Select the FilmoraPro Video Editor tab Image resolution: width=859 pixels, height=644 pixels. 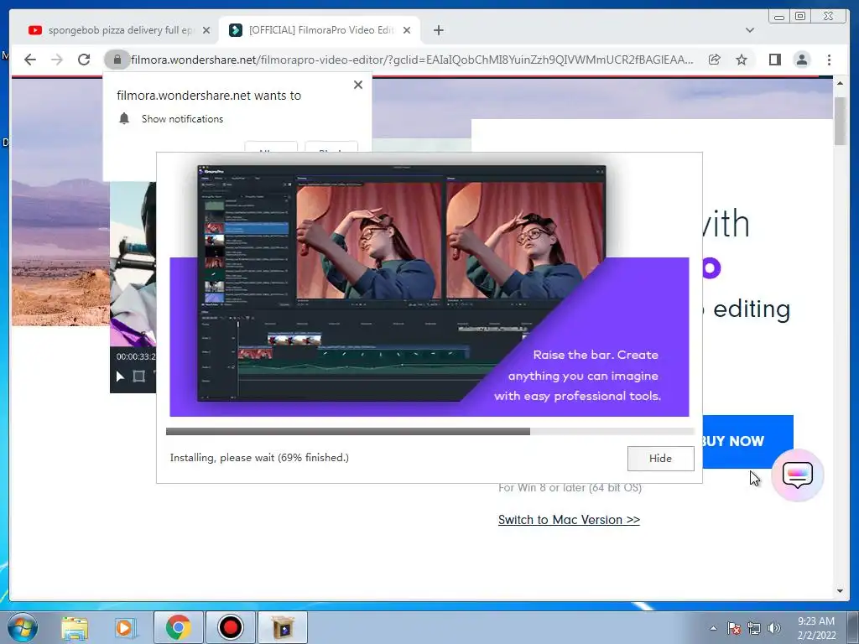[x=320, y=30]
